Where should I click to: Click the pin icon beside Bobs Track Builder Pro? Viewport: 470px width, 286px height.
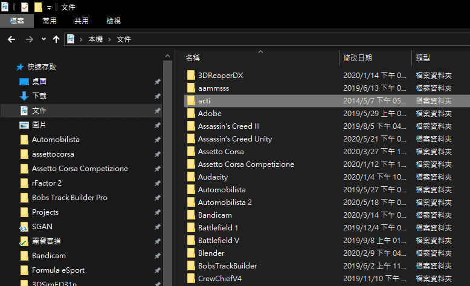click(157, 198)
